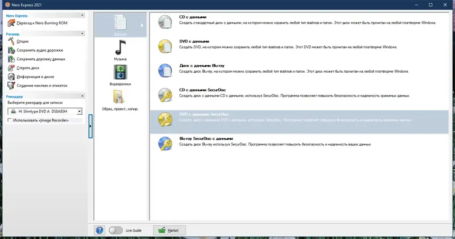Image resolution: width=455 pixels, height=239 pixels.
Task: Click the Выберите рекордер для записи label
Action: point(35,103)
